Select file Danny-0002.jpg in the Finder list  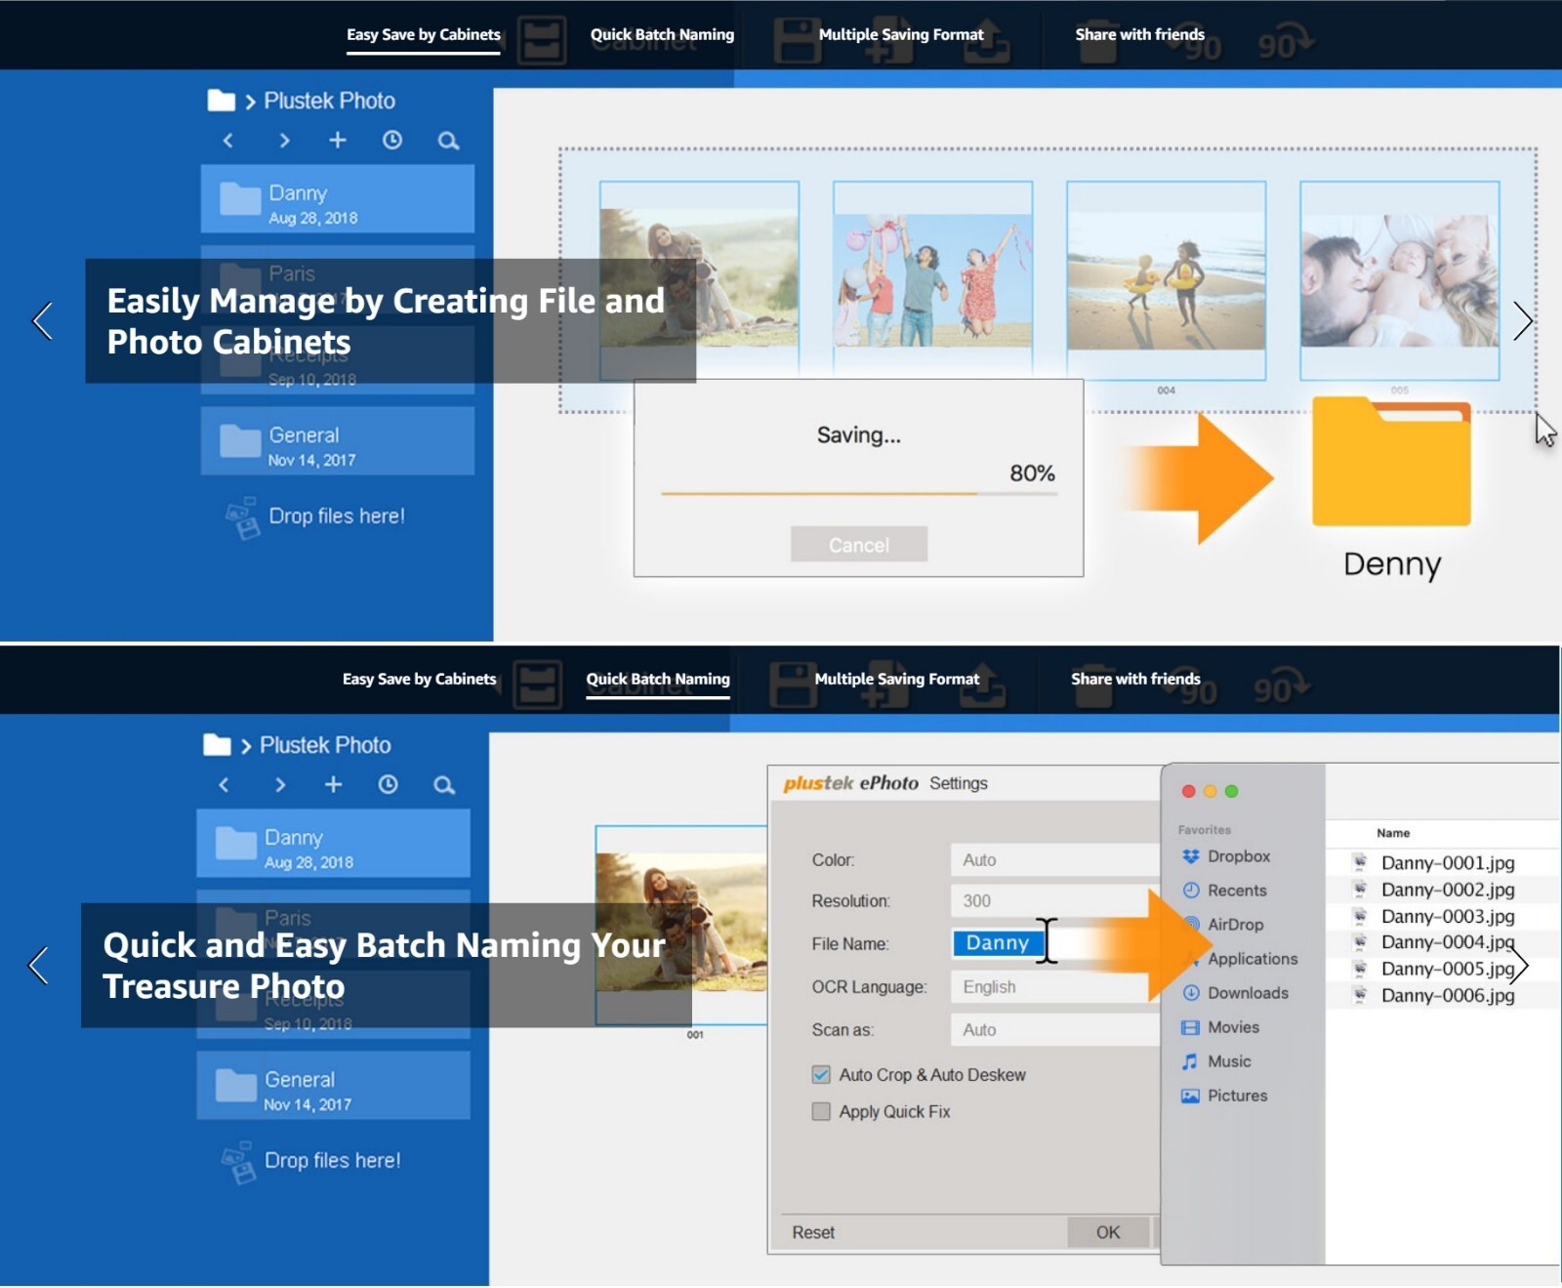1447,890
